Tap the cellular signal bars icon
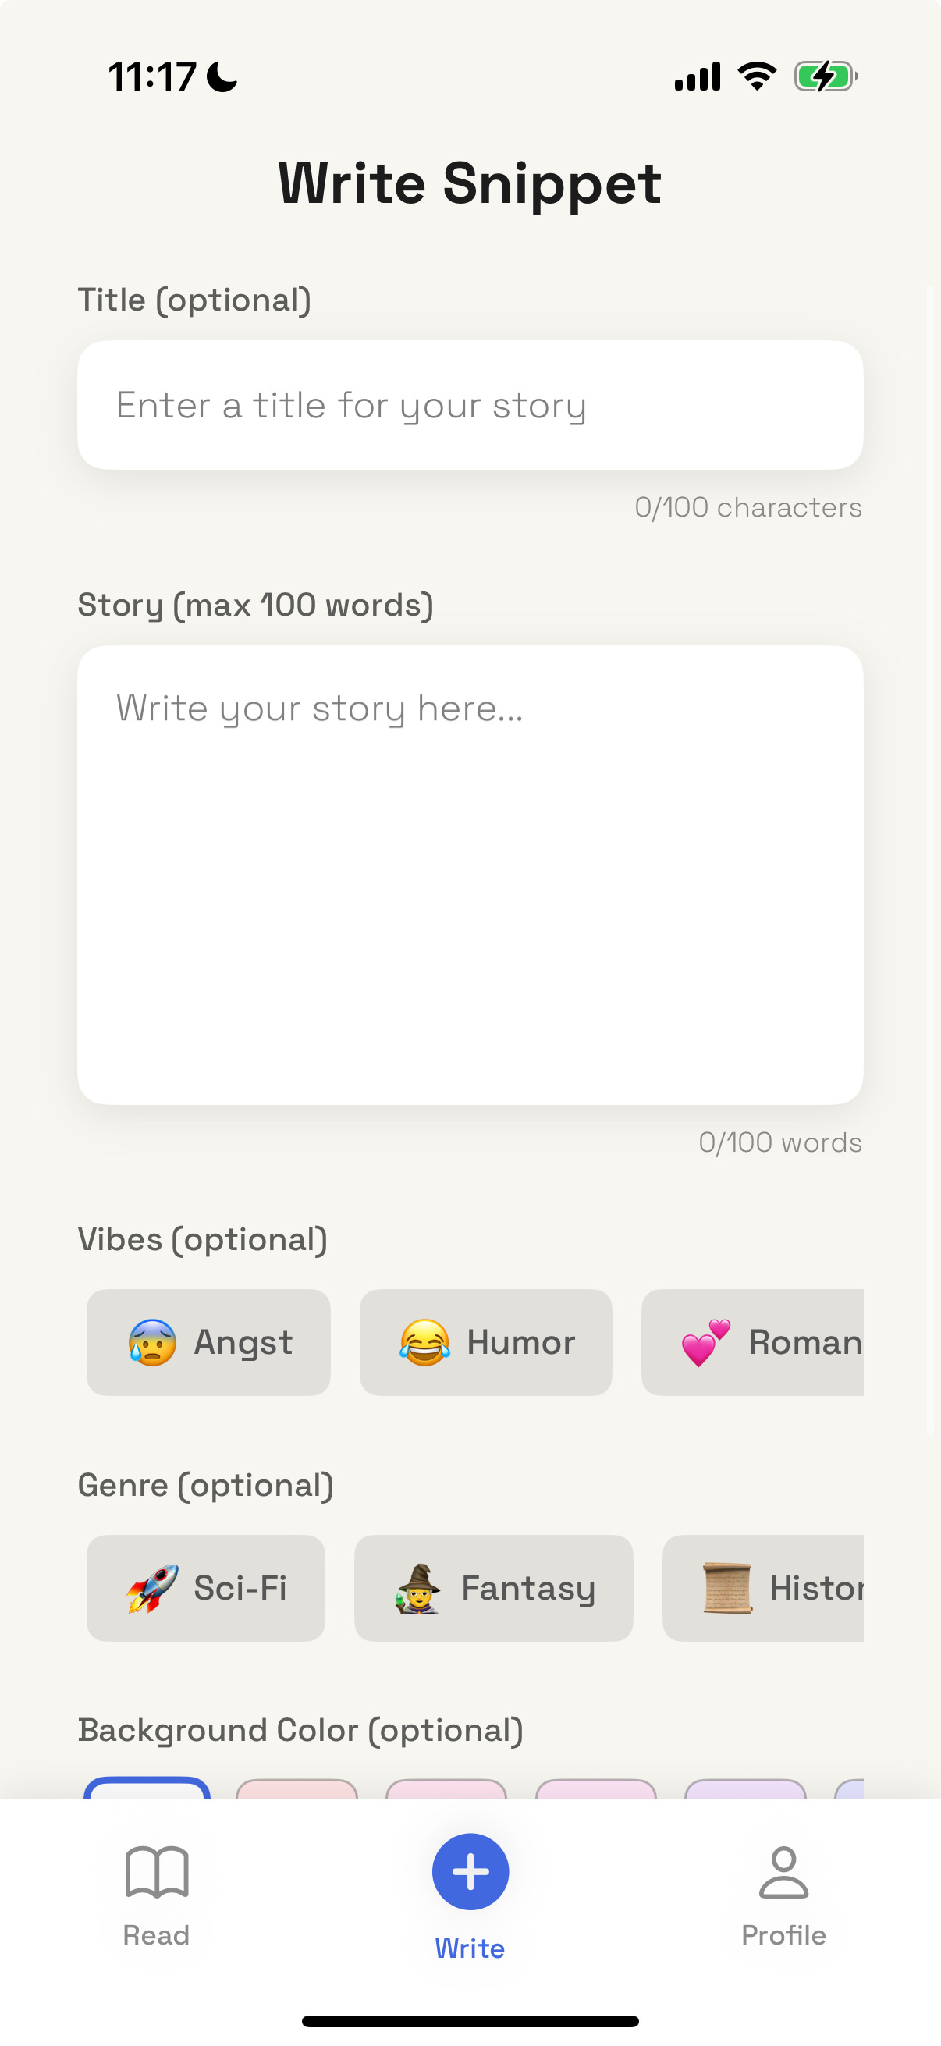The height and width of the screenshot is (2046, 941). point(698,77)
